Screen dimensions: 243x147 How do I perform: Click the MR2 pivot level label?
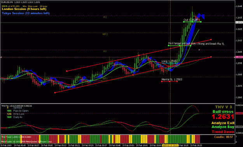[105, 34]
